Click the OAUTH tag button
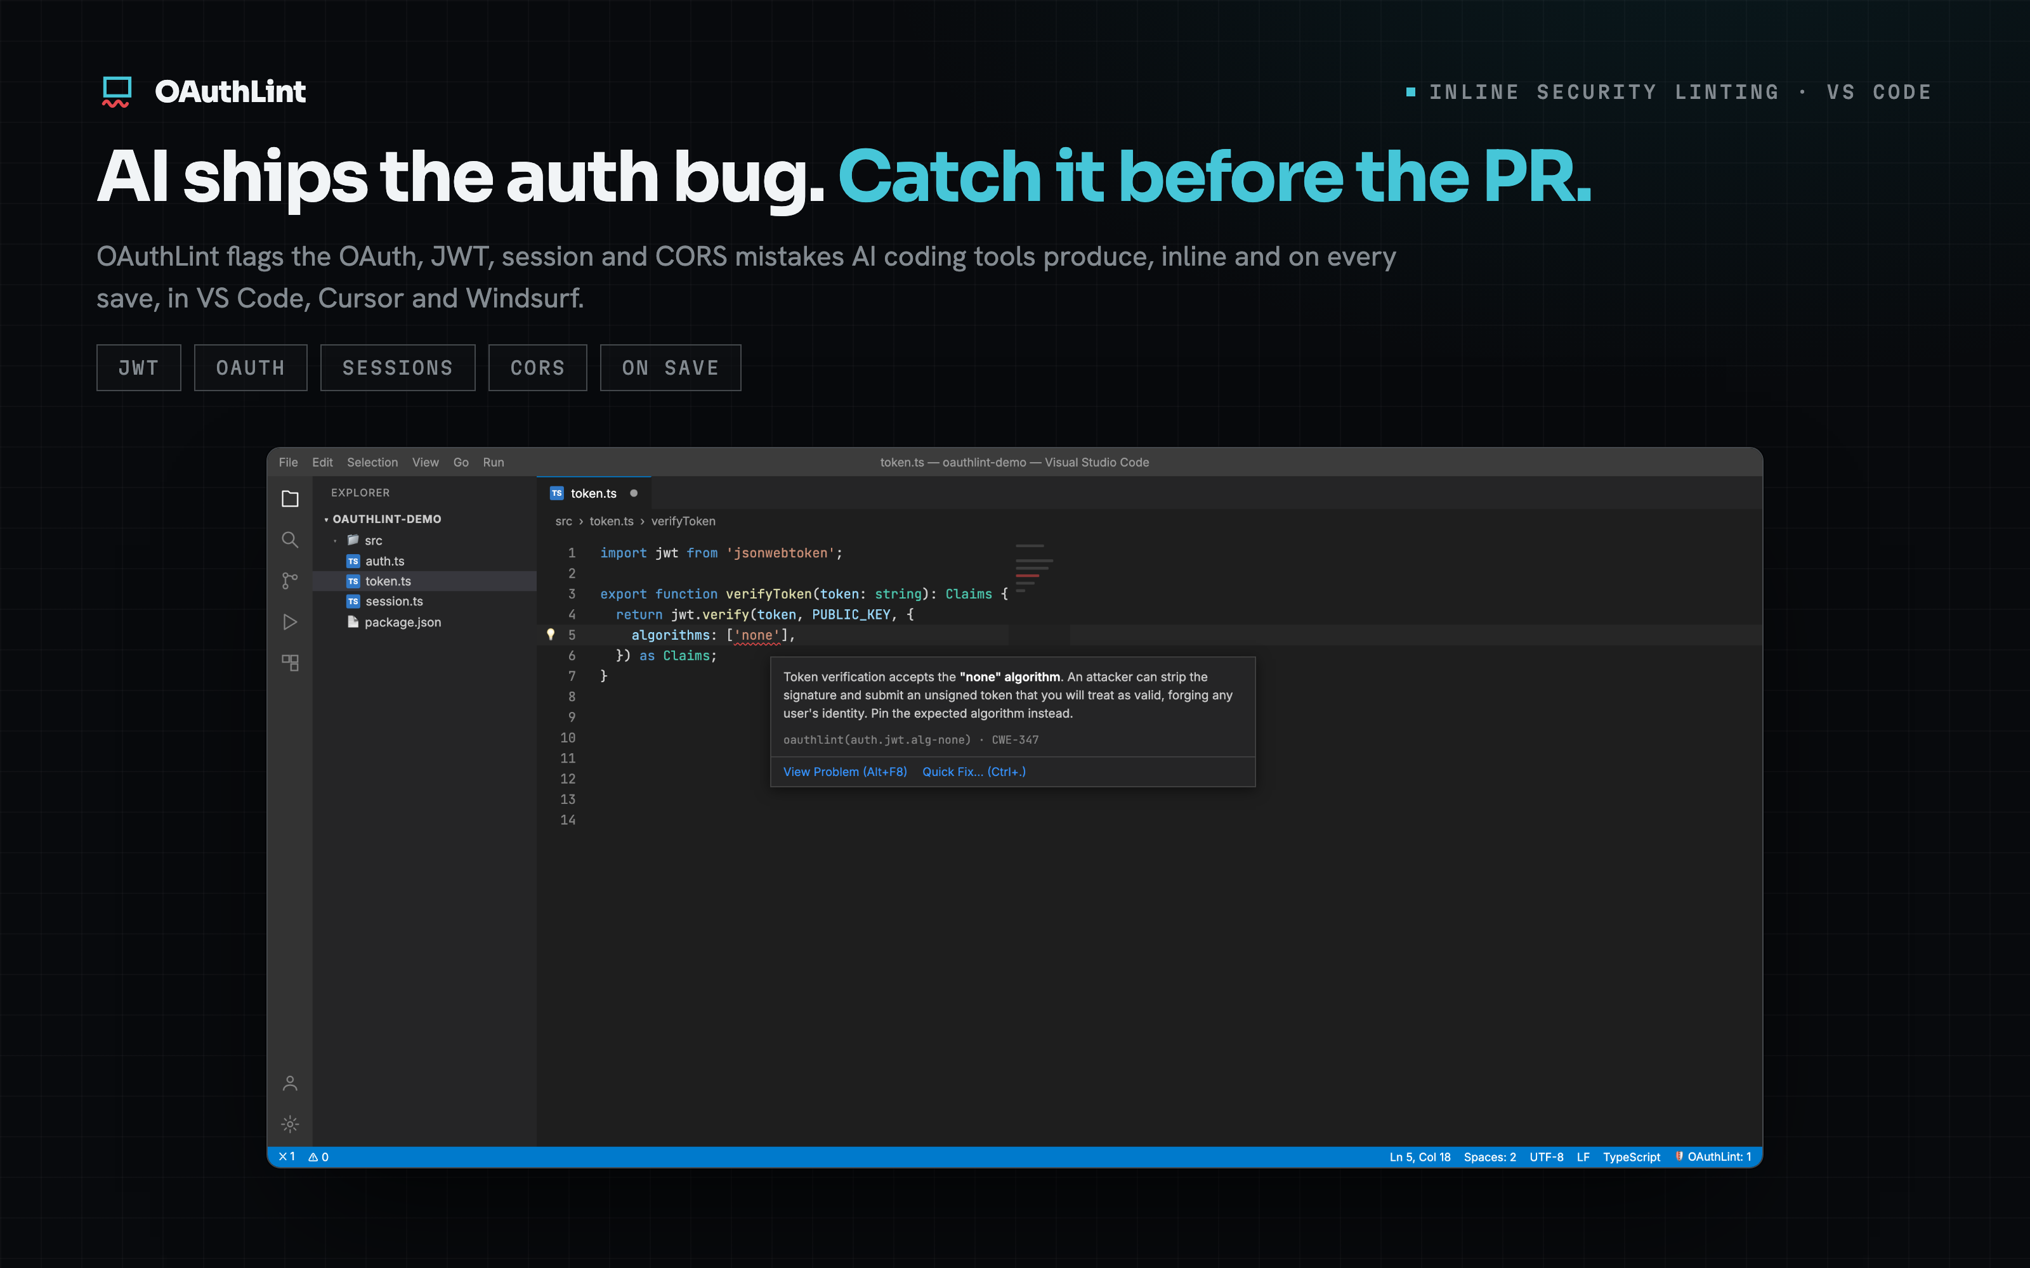The height and width of the screenshot is (1268, 2030). pos(250,367)
